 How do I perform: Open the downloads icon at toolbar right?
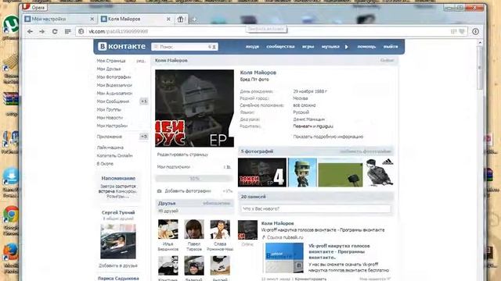pyautogui.click(x=475, y=31)
